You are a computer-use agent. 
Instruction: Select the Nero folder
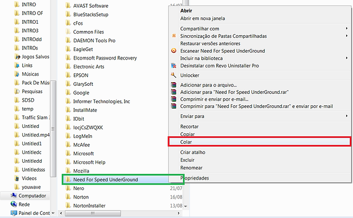(79, 188)
